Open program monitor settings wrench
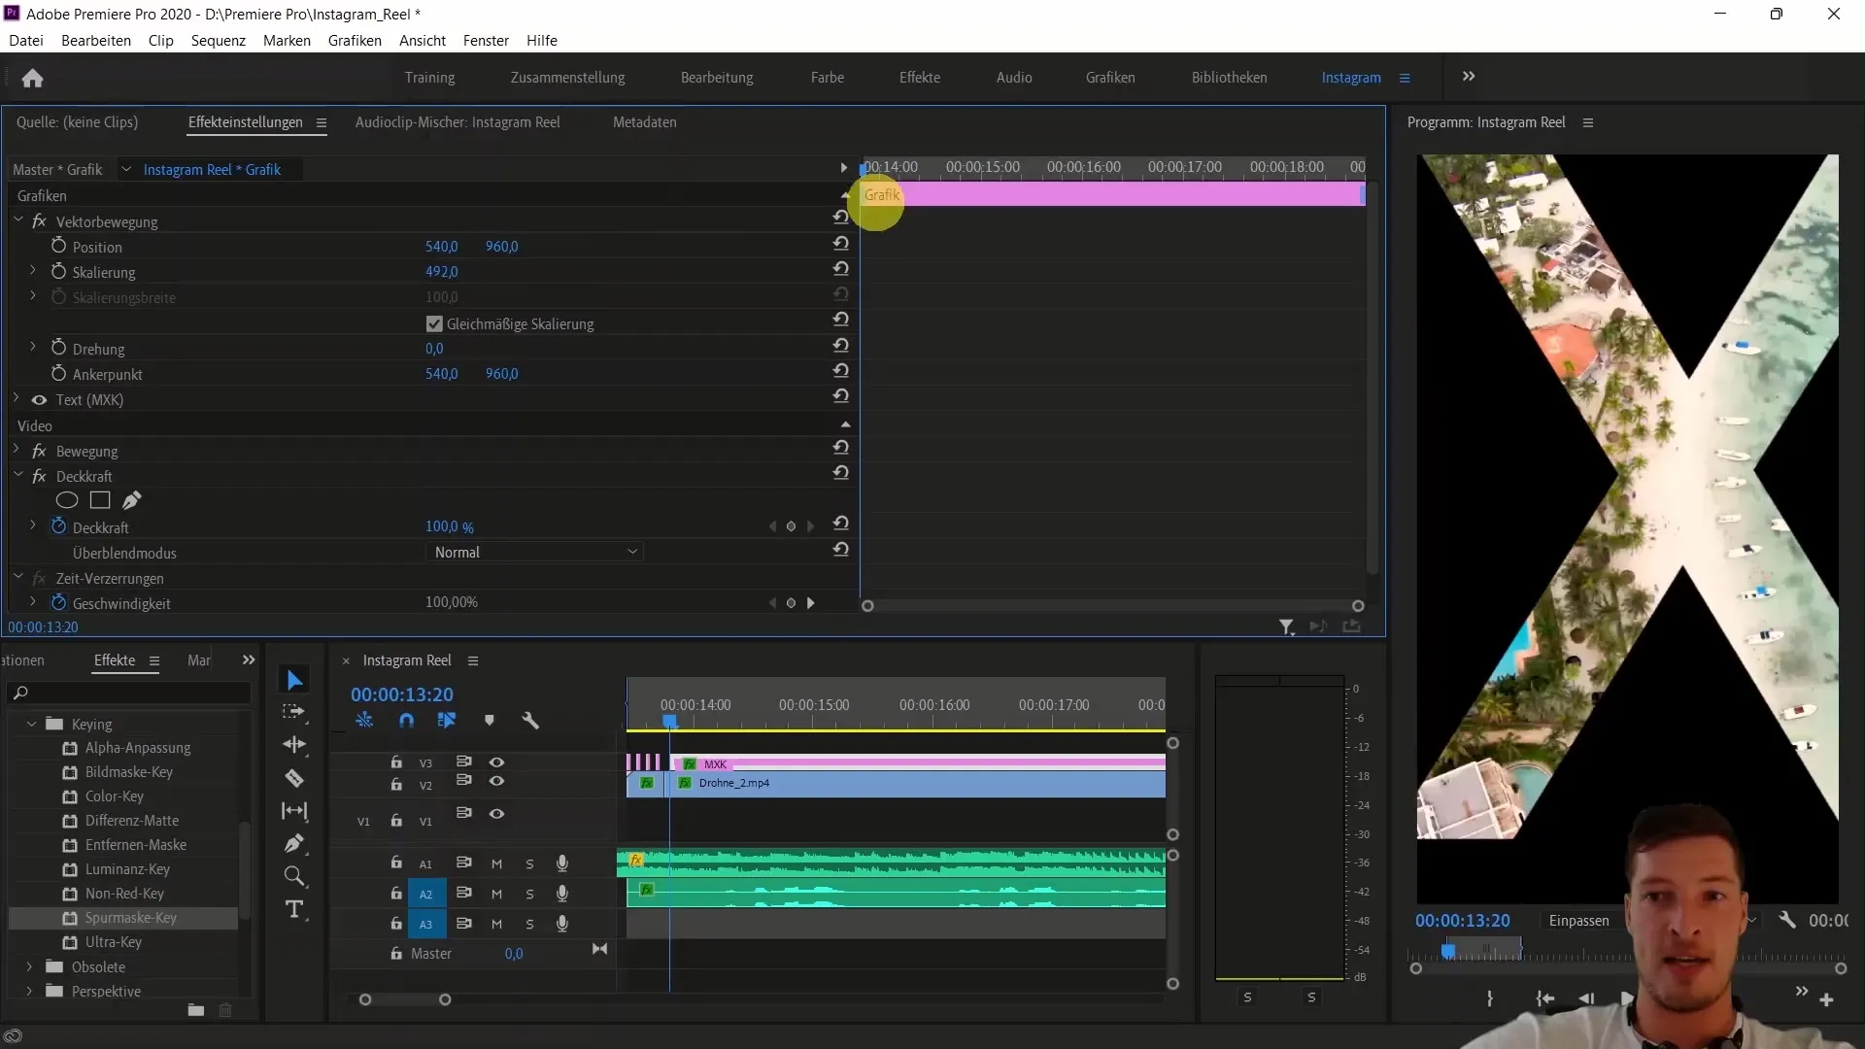 (1787, 920)
